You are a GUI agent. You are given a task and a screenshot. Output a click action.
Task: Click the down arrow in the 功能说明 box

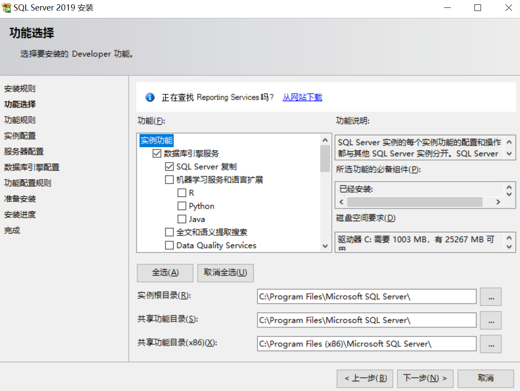point(509,154)
